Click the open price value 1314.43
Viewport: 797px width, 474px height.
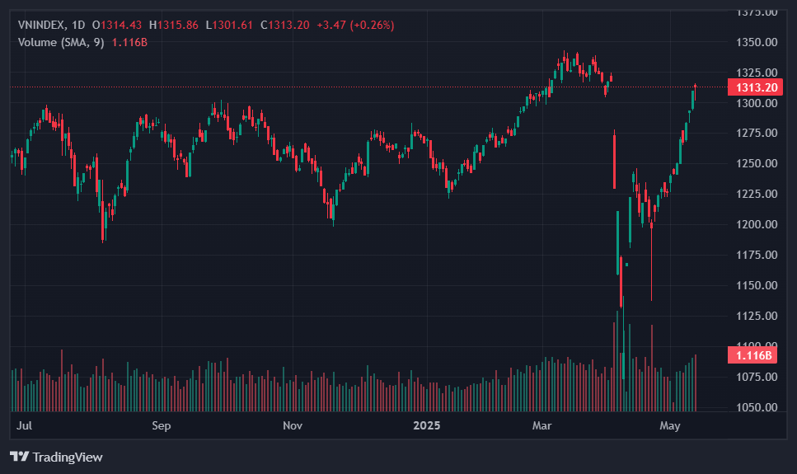[x=121, y=25]
